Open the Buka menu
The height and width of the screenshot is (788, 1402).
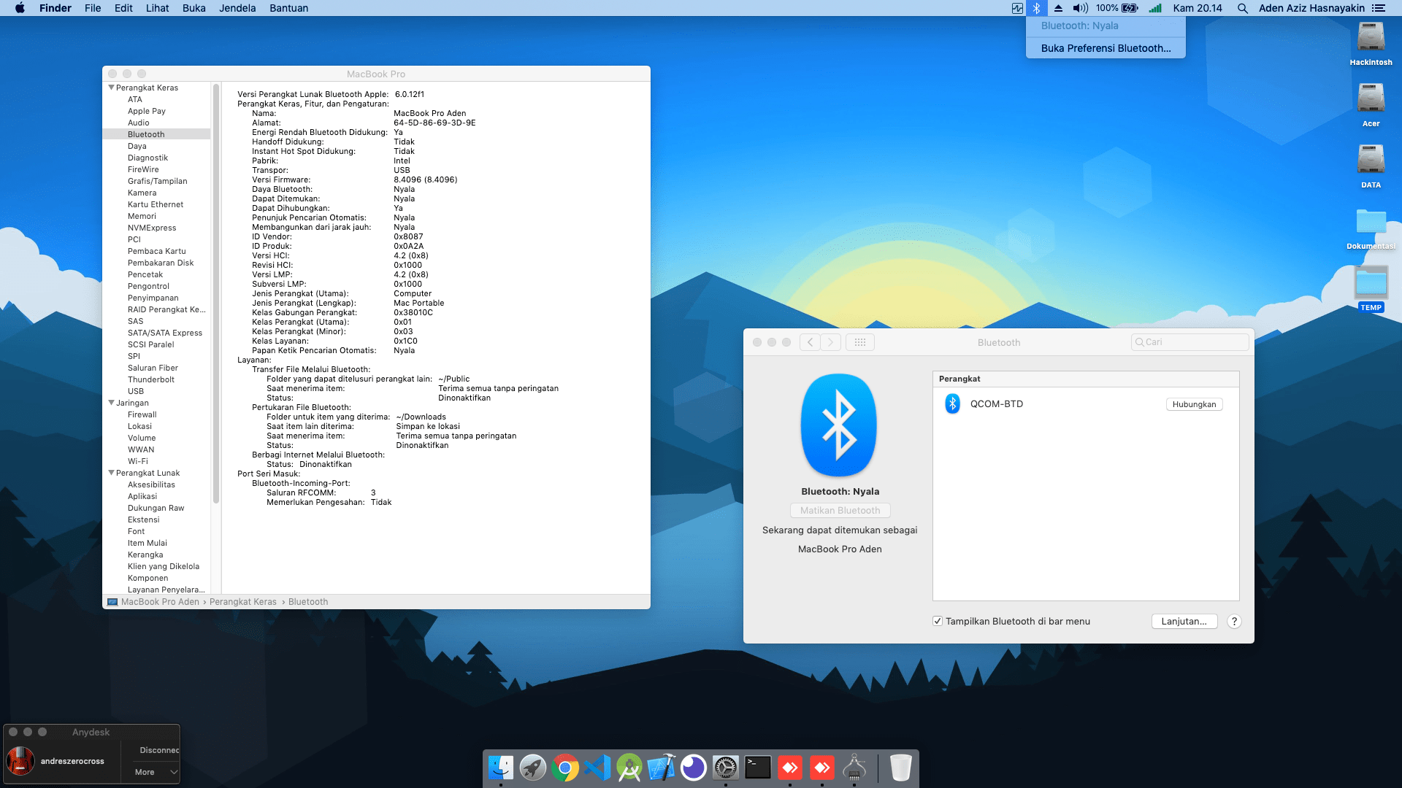pos(194,8)
